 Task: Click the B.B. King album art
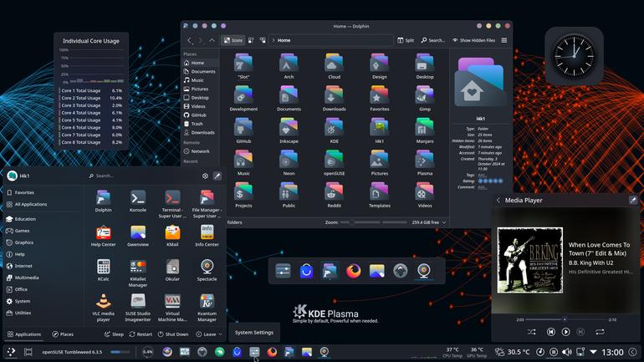click(529, 260)
